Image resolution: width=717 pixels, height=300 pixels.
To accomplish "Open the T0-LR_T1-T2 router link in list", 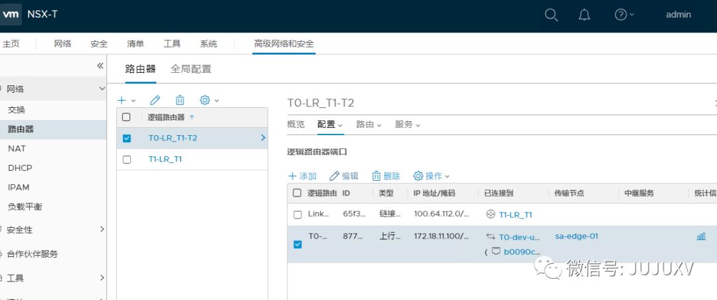I will pos(173,138).
